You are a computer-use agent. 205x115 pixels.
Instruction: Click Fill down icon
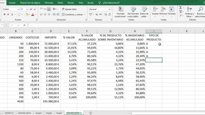181,12
